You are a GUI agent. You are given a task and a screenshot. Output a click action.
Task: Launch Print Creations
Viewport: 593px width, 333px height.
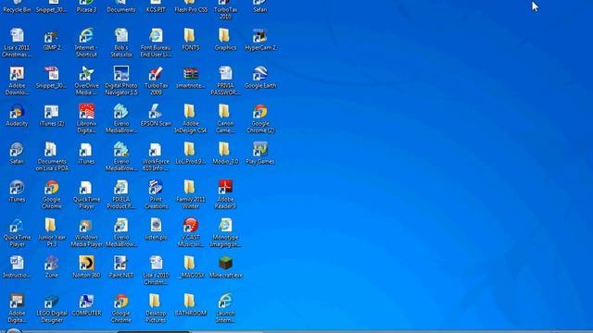156,194
